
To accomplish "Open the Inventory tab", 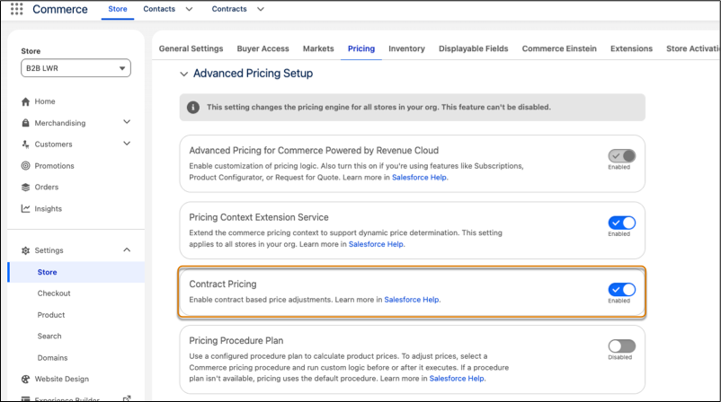I will pos(406,48).
